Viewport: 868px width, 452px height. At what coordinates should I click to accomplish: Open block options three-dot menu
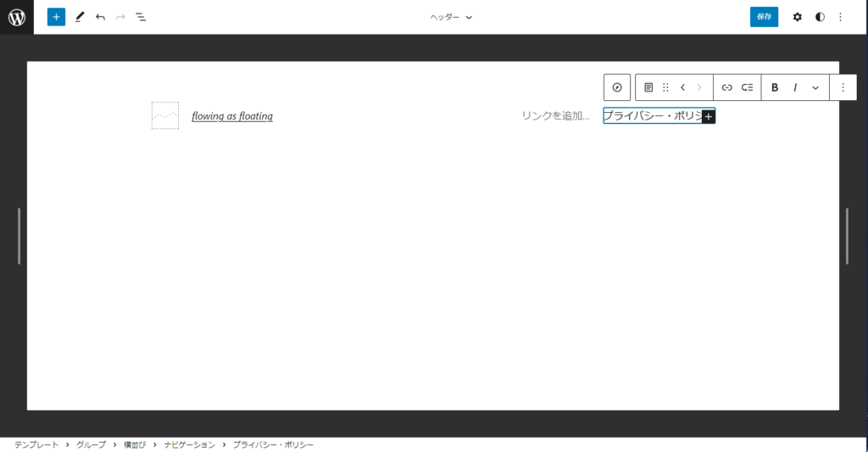pyautogui.click(x=843, y=87)
